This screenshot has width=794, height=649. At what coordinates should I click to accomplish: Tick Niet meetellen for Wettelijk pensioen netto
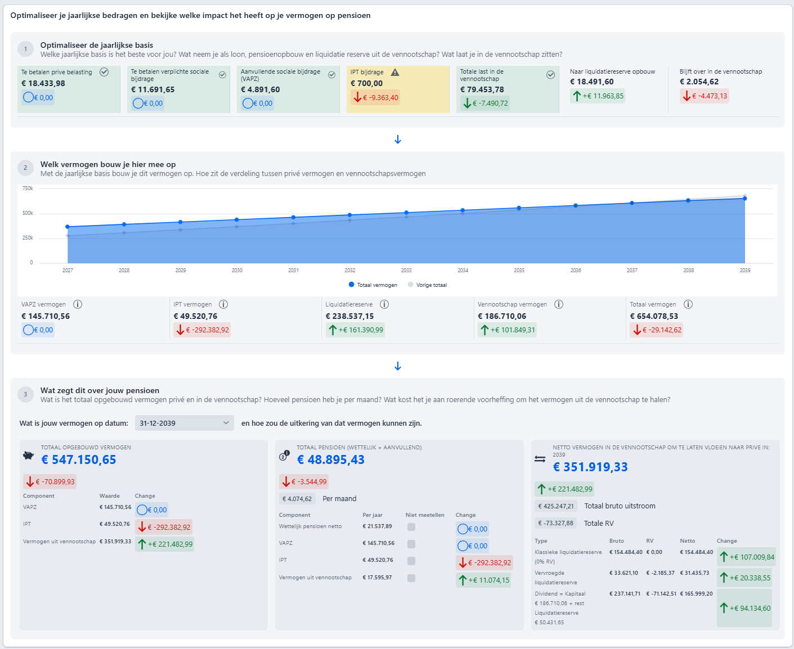tap(411, 527)
